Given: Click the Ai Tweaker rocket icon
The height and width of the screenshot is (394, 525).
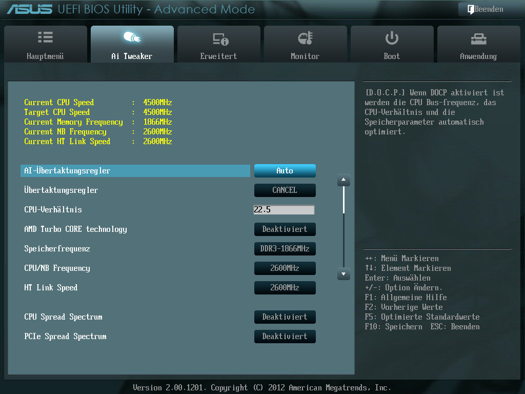Looking at the screenshot, I should point(132,37).
